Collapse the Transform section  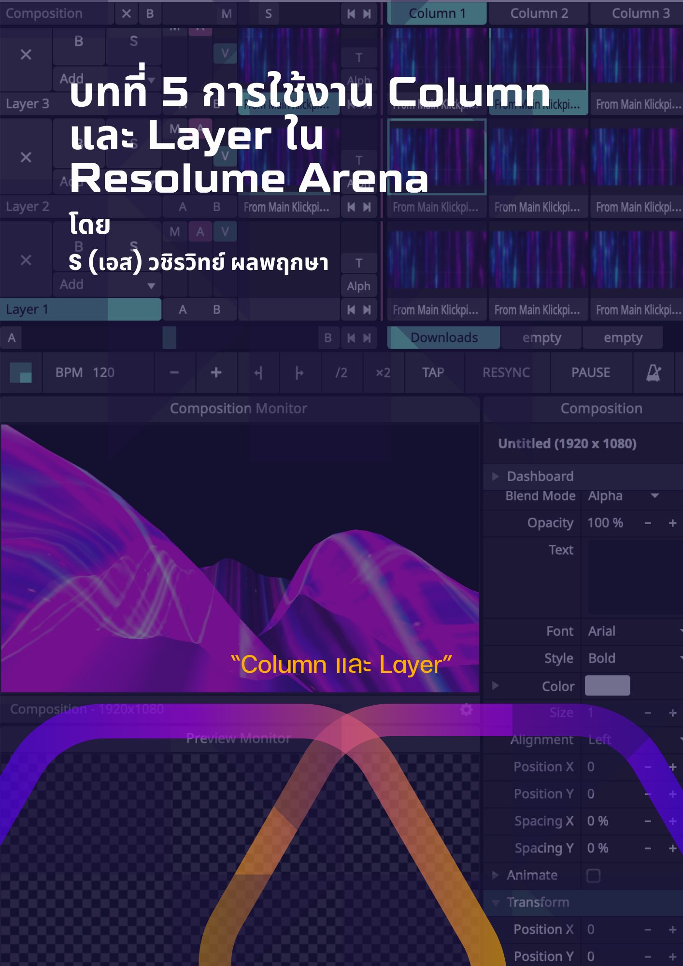[496, 902]
